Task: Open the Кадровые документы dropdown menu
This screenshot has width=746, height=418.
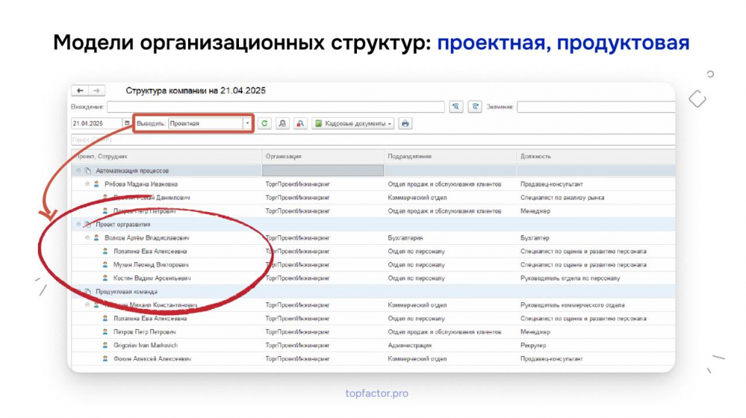Action: click(353, 124)
